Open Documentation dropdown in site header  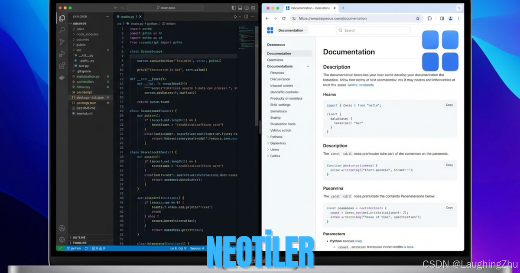point(292,30)
